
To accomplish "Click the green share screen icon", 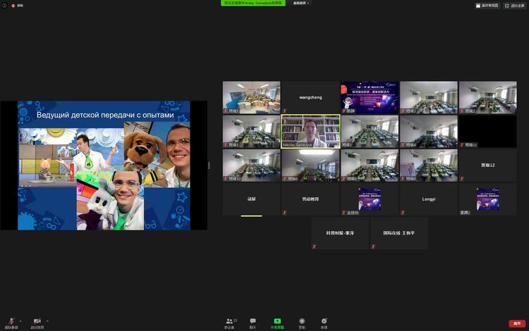I will point(277,321).
